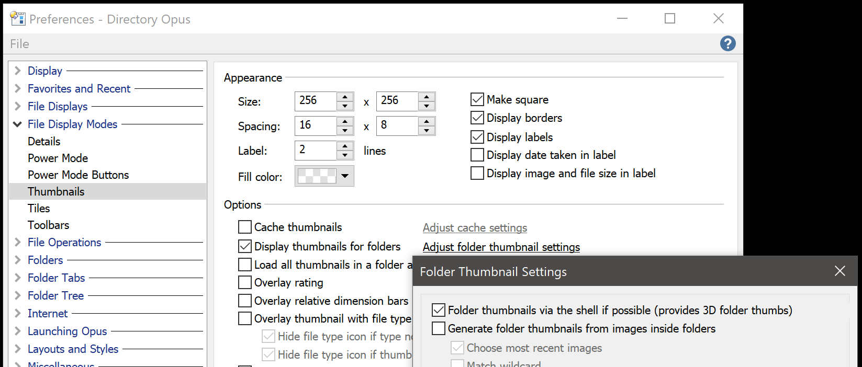Screen dimensions: 862x367
Task: Open the Fill color dropdown
Action: (324, 176)
